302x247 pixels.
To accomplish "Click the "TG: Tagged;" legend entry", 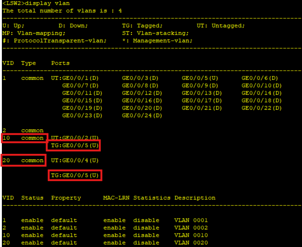I will tap(142, 26).
